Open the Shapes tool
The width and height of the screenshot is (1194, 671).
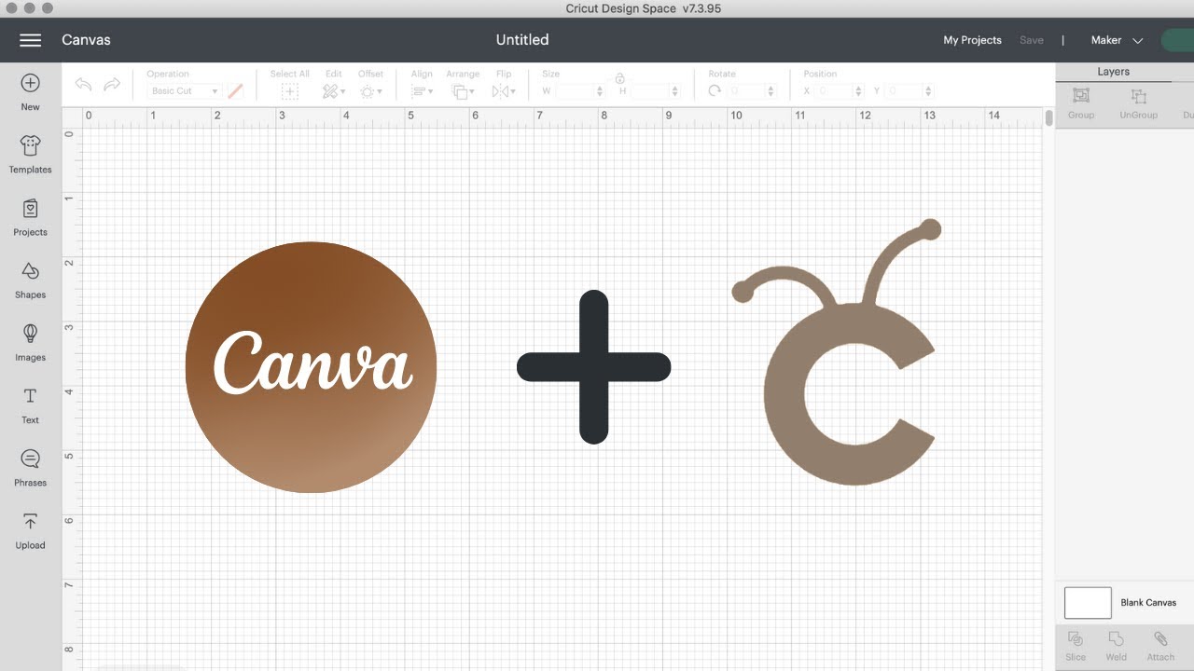click(30, 280)
